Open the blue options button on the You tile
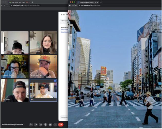The width and height of the screenshot is (162, 129). pos(55,81)
